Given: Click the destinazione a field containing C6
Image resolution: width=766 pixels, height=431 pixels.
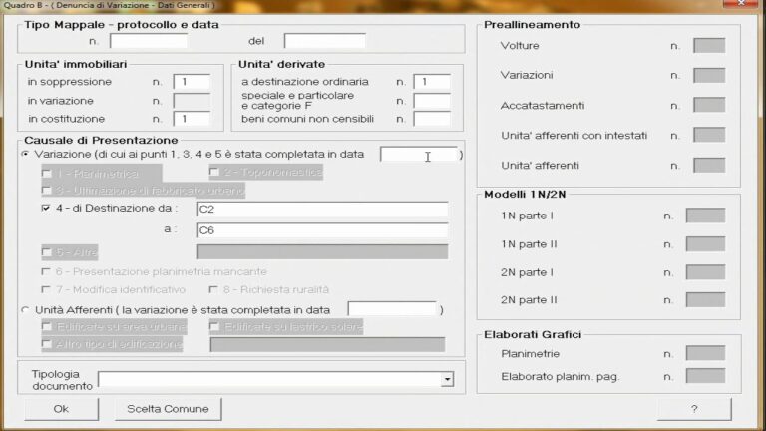Looking at the screenshot, I should coord(322,230).
